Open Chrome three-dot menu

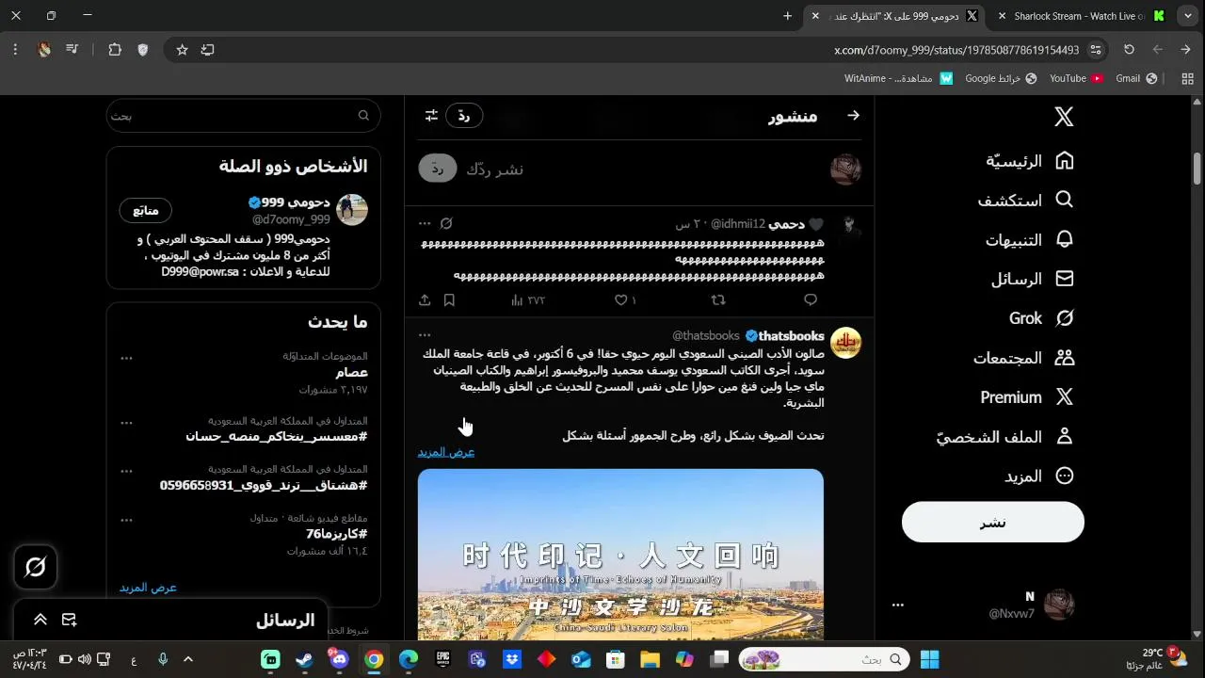coord(15,50)
